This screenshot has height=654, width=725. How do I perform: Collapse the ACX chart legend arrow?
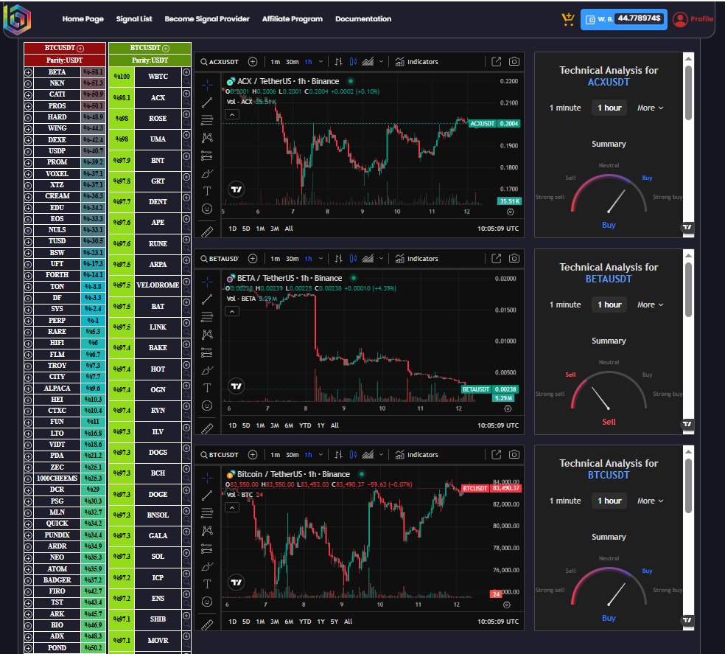232,114
